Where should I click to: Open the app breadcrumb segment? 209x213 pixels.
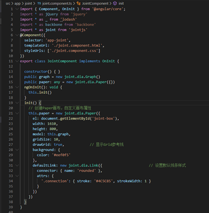[17, 3]
